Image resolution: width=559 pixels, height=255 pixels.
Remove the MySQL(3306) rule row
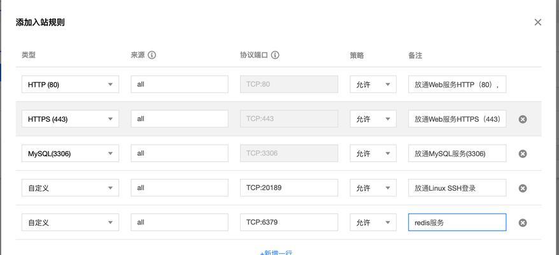pos(523,154)
